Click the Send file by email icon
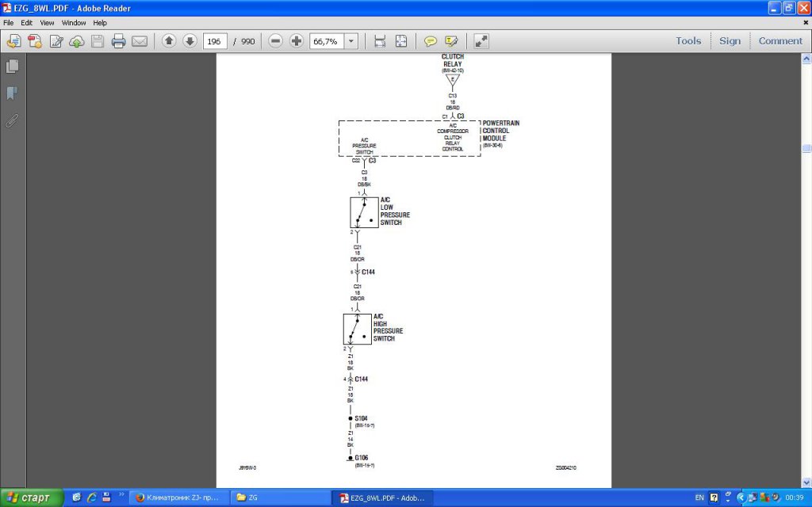The width and height of the screenshot is (812, 507). 140,41
